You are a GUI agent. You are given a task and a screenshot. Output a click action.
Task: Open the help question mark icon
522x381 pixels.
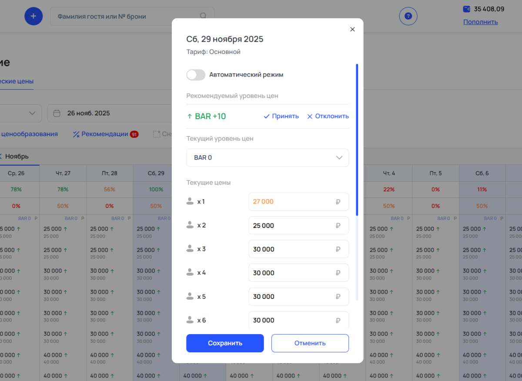(x=408, y=17)
